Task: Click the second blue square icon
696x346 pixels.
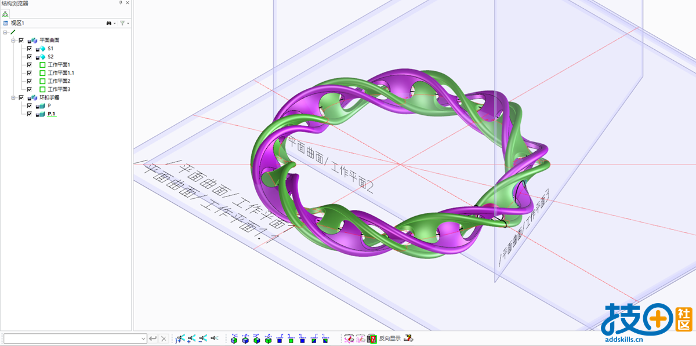Action: [x=302, y=338]
